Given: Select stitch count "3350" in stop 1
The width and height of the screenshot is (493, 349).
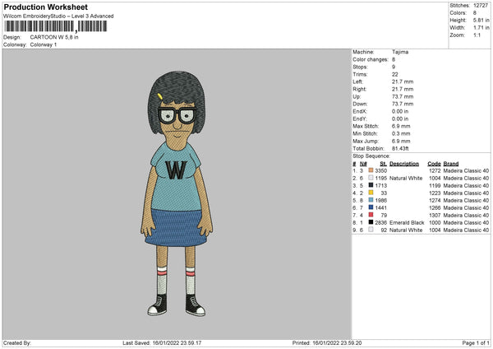Looking at the screenshot, I should click(380, 170).
